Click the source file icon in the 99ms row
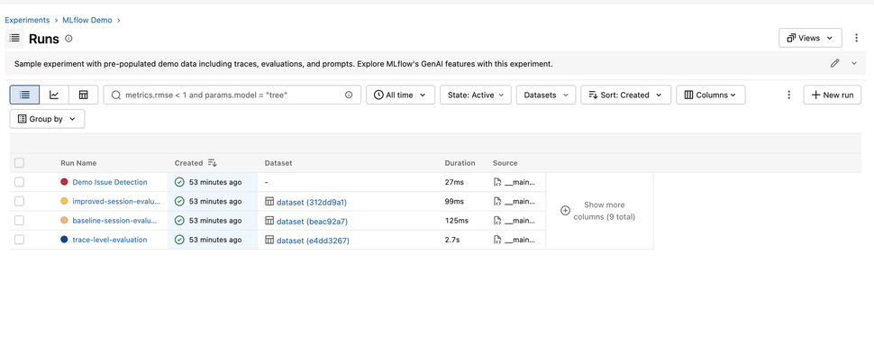This screenshot has width=874, height=337. coord(497,201)
